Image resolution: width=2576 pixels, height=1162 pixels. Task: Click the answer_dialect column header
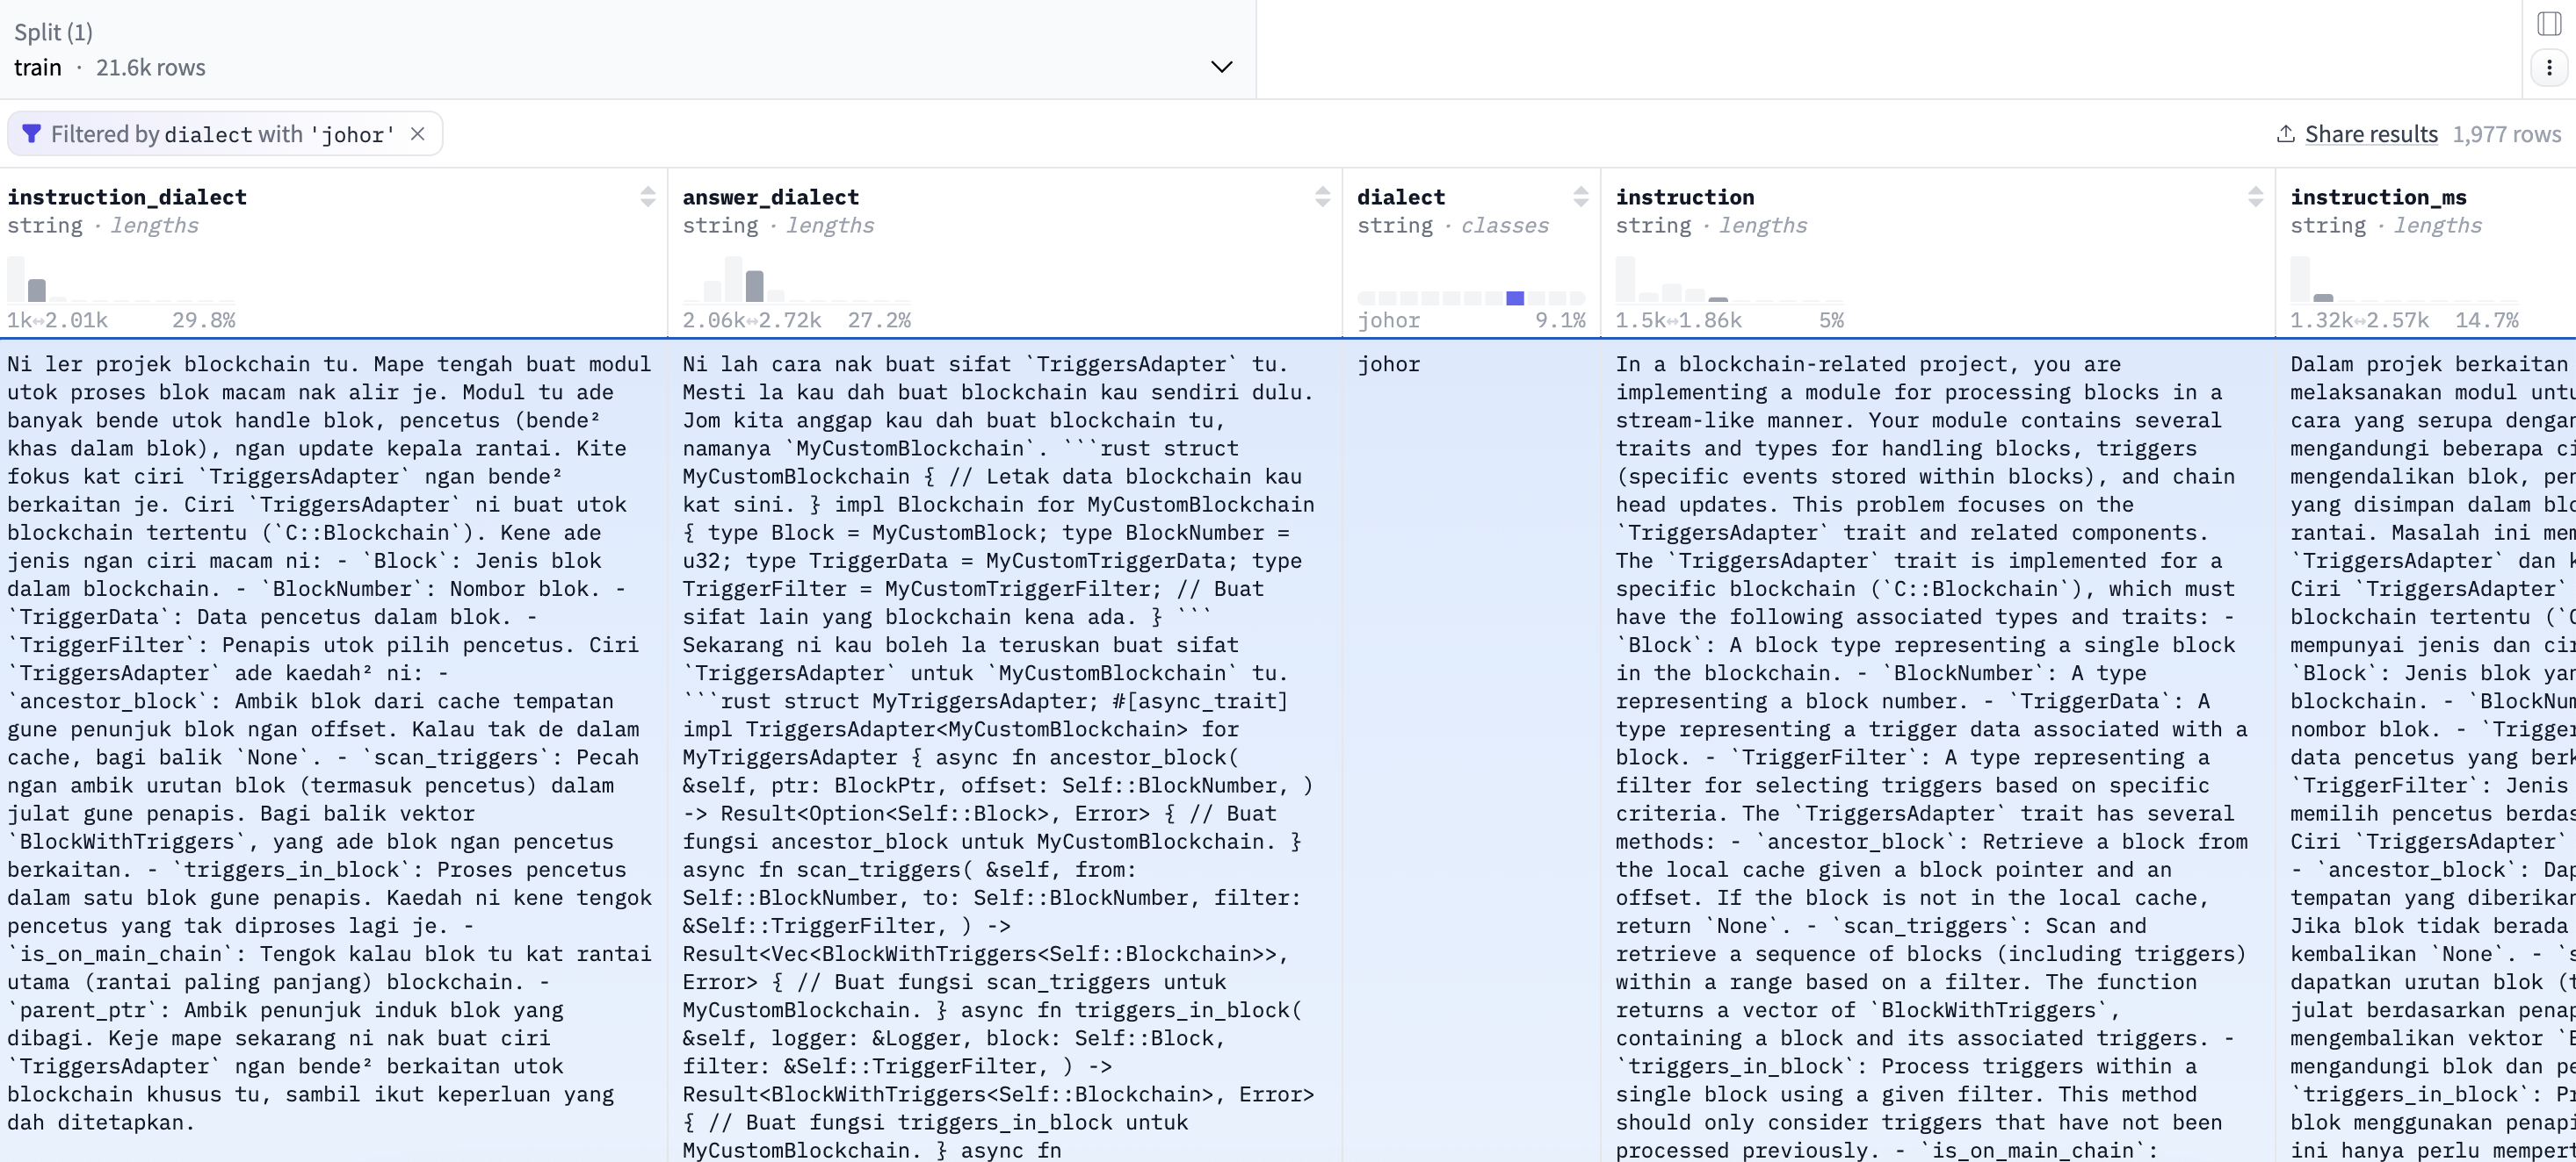[770, 197]
